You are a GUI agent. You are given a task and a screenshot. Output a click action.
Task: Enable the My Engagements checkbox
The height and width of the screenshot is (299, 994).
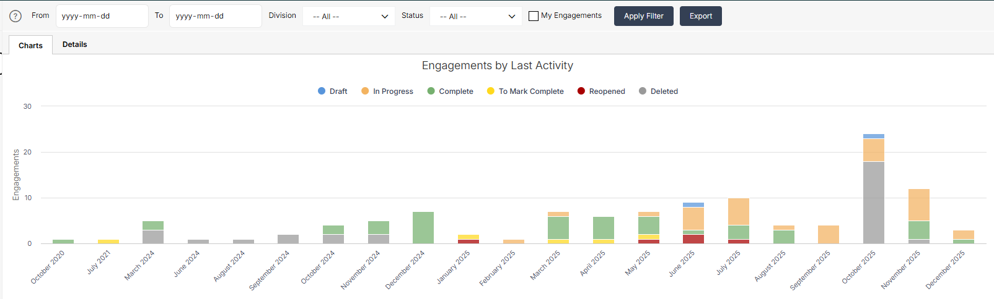click(x=534, y=16)
